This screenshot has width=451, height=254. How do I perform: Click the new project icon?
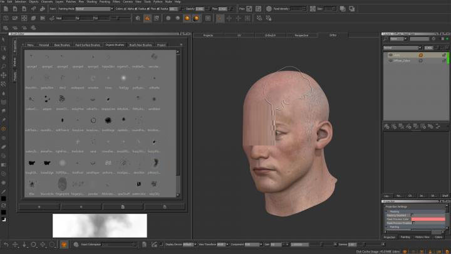tap(6, 9)
